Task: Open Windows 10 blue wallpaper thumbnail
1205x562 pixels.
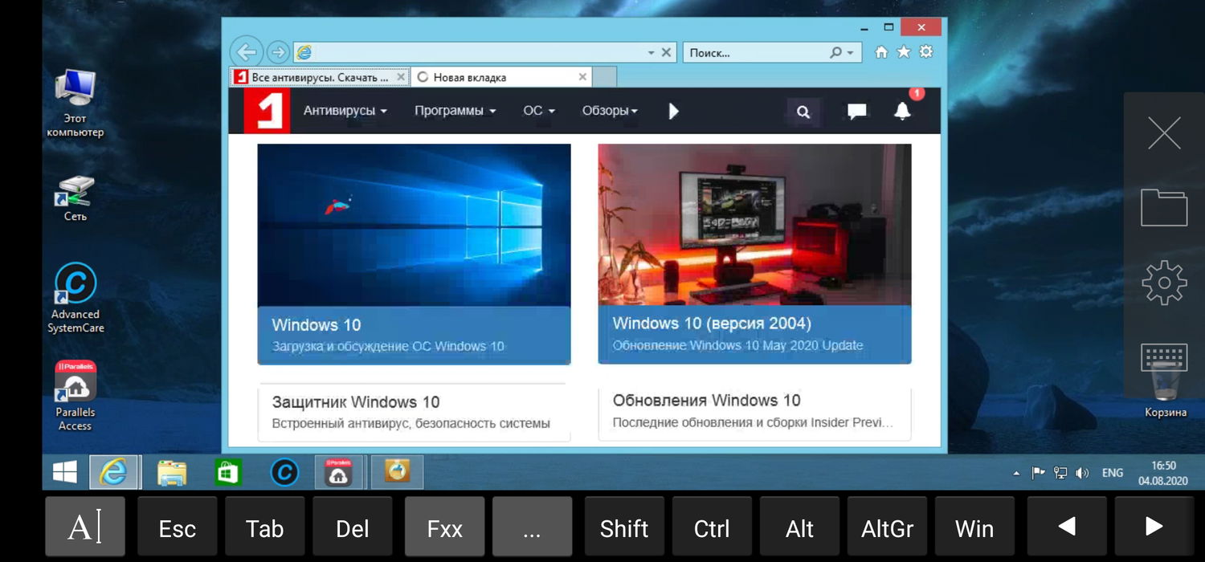Action: tap(414, 226)
